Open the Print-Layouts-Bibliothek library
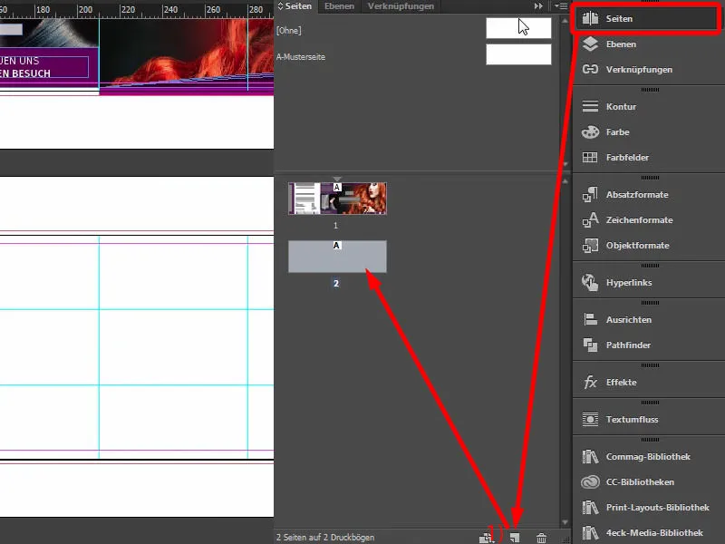 point(648,508)
